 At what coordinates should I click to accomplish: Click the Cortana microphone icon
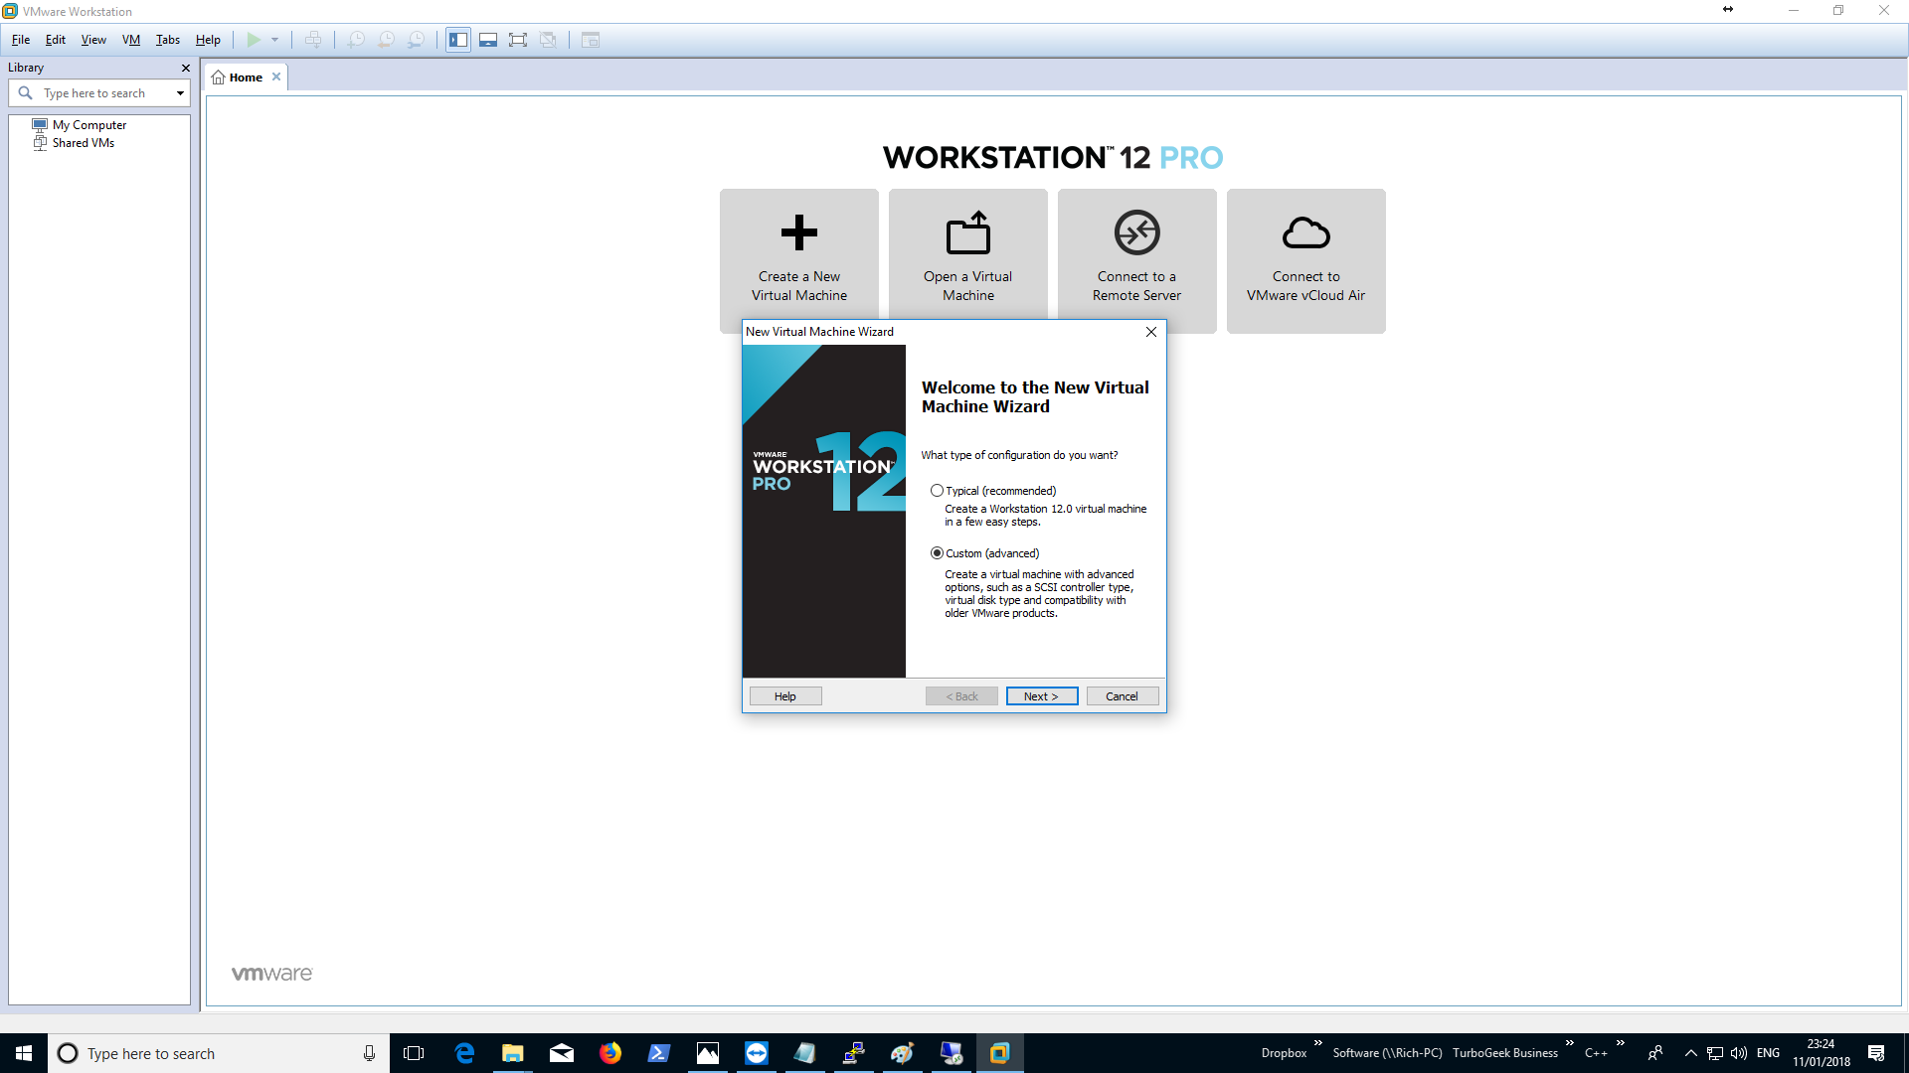tap(369, 1053)
